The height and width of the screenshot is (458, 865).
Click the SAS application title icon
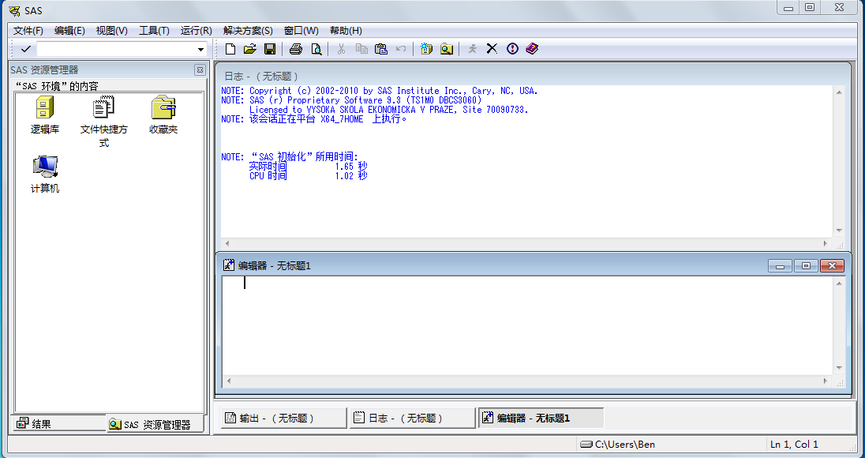(14, 10)
